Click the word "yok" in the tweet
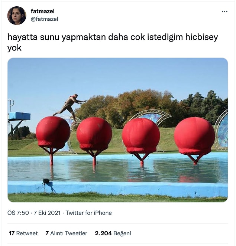236x246 pixels. click(x=14, y=48)
